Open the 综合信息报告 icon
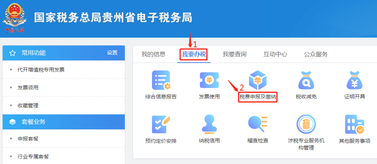Image resolution: width=377 pixels, height=164 pixels. pyautogui.click(x=161, y=80)
